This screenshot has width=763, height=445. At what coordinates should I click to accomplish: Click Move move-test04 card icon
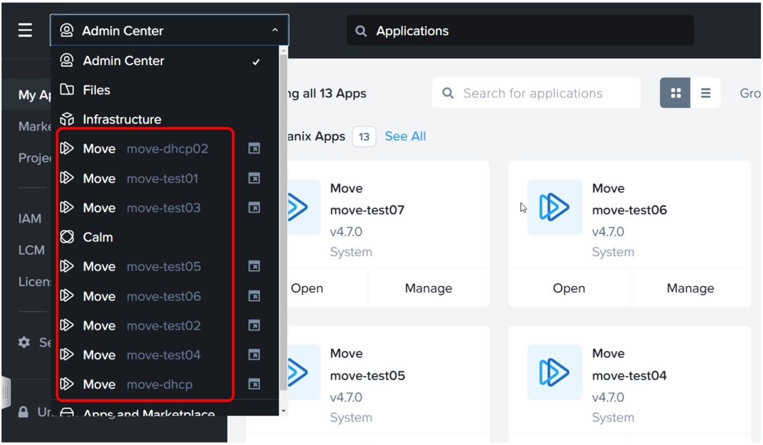[x=555, y=373]
